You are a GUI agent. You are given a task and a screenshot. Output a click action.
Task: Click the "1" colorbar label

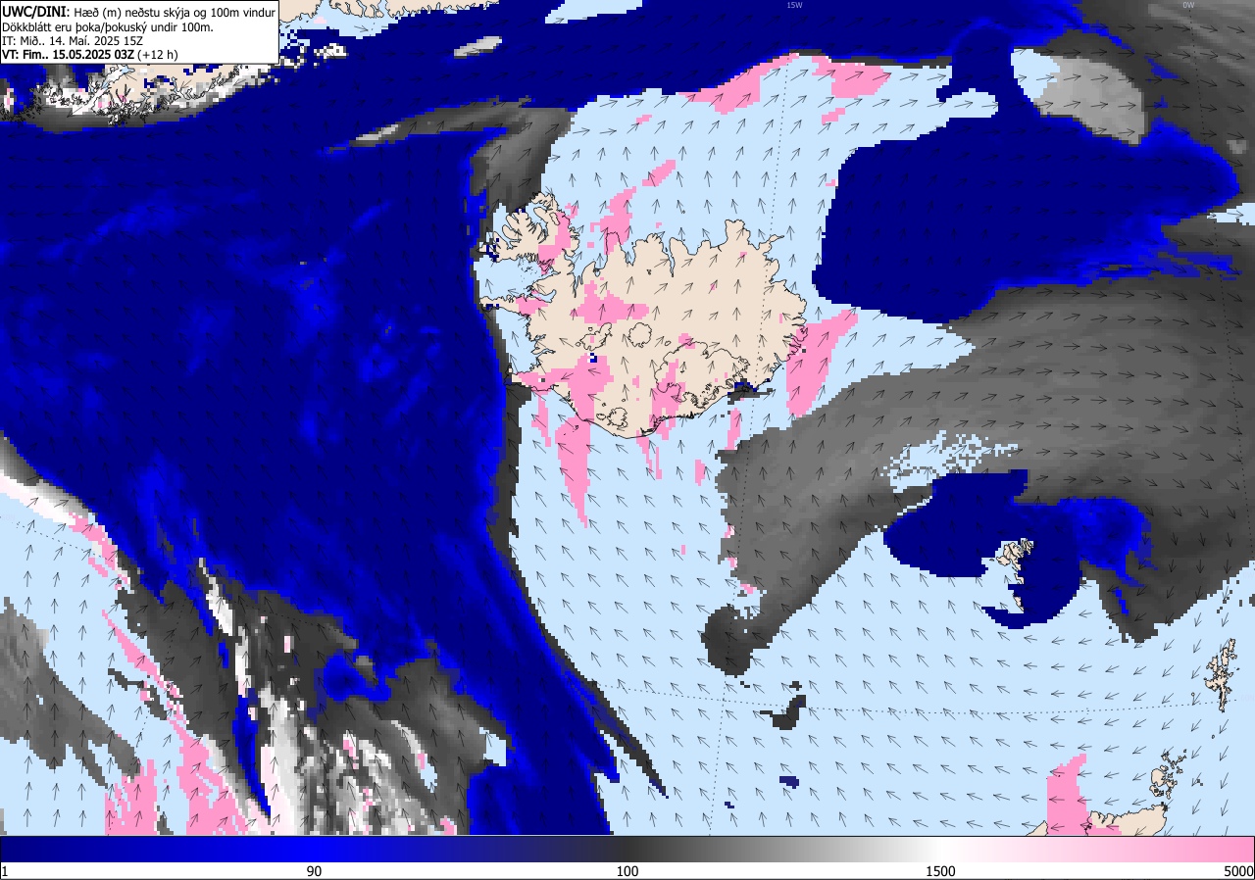(x=5, y=871)
